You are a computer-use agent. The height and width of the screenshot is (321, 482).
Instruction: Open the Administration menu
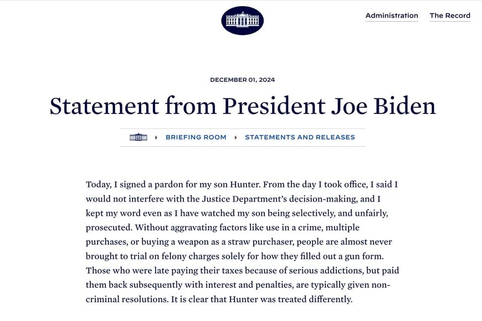pos(392,15)
